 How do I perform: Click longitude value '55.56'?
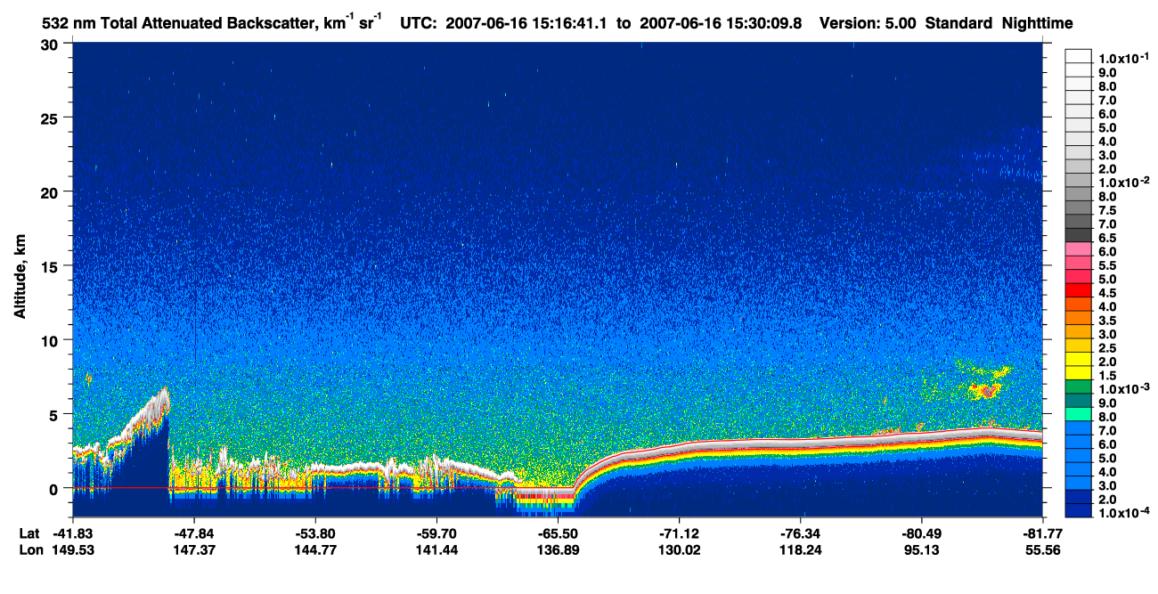pyautogui.click(x=1042, y=549)
